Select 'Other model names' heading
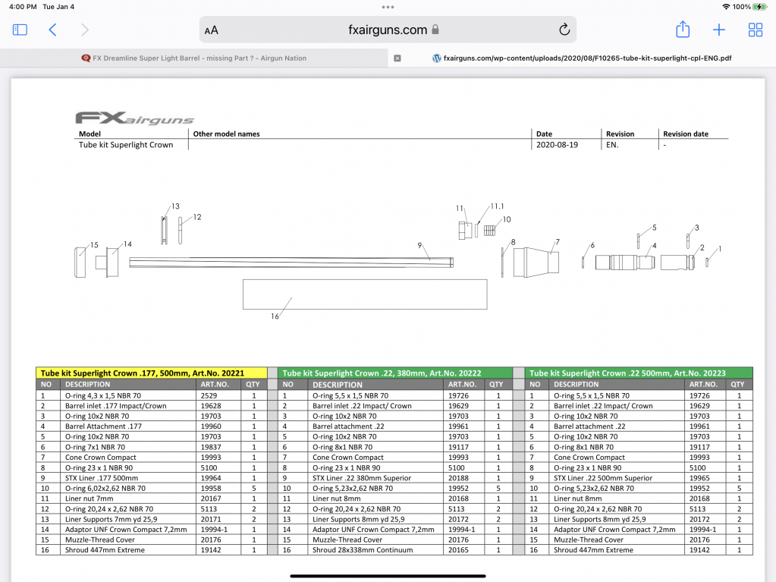Image resolution: width=776 pixels, height=582 pixels. pos(226,134)
